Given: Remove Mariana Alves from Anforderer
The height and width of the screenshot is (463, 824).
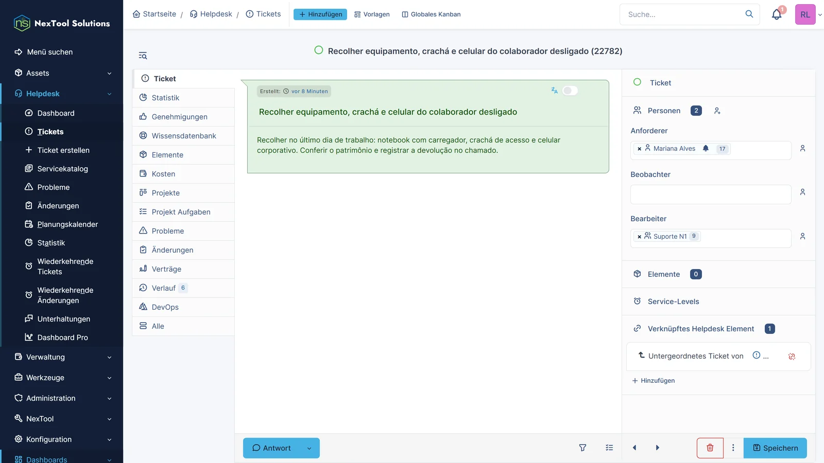Looking at the screenshot, I should click(639, 149).
